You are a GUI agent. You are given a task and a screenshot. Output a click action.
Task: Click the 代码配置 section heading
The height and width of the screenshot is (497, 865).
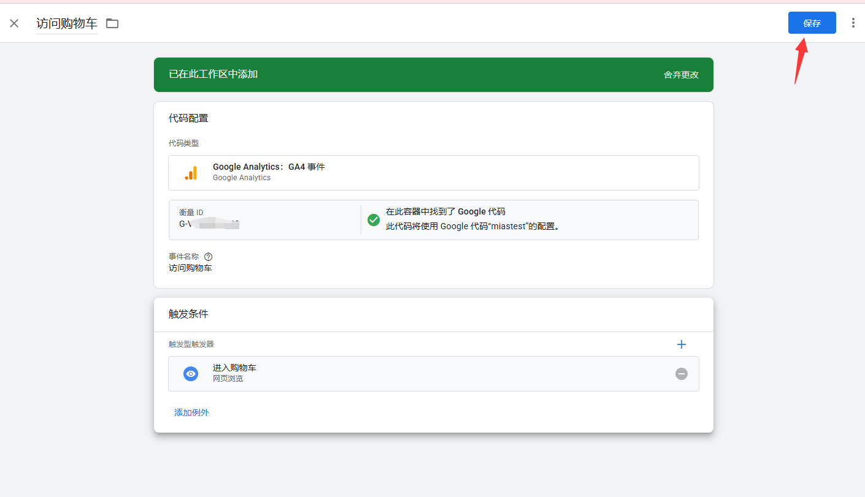[188, 118]
